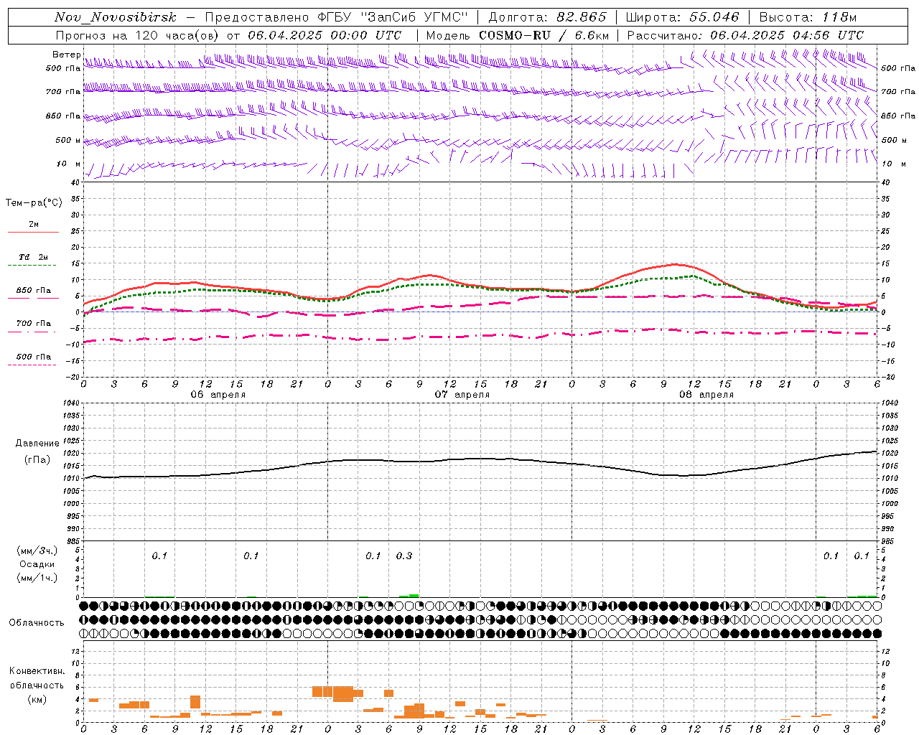Click the Давление panel label
This screenshot has height=735, width=919.
point(37,444)
